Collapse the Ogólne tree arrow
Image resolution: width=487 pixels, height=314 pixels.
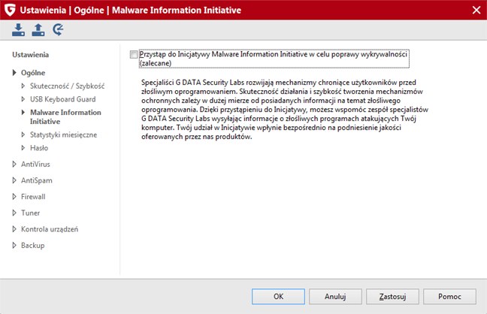(14, 73)
